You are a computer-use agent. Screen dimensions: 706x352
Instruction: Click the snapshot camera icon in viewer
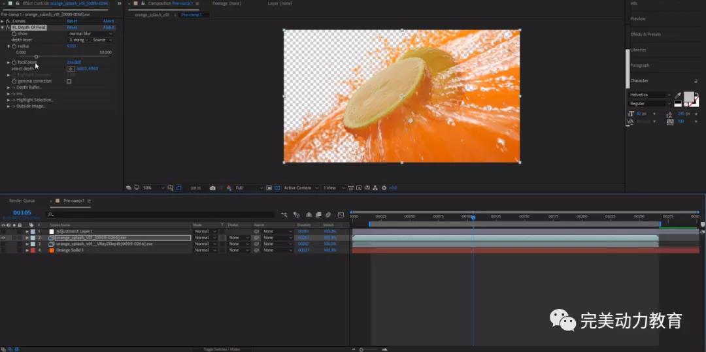(212, 188)
